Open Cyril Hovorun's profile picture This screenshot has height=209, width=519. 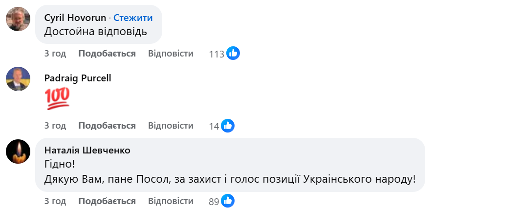click(18, 19)
